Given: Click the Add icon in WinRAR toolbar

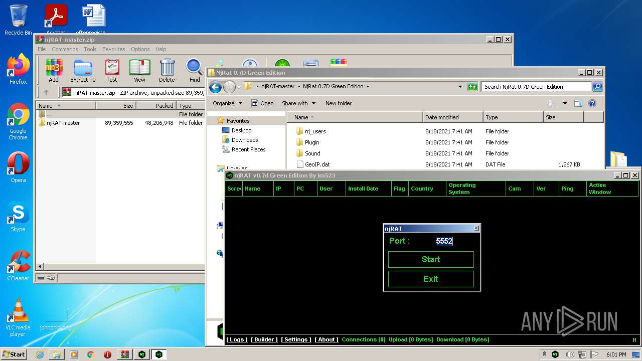Looking at the screenshot, I should tap(54, 70).
